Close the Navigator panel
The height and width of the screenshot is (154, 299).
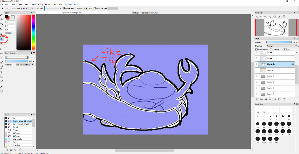coord(297,13)
